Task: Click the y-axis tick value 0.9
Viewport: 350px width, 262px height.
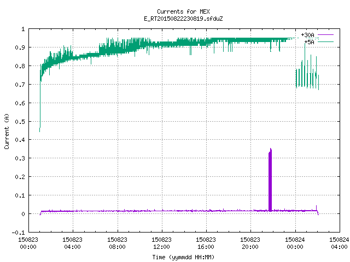Action: [x=20, y=47]
